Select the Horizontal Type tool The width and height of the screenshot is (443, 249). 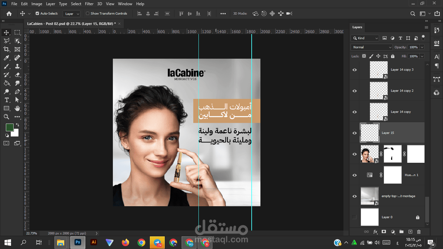pyautogui.click(x=6, y=100)
